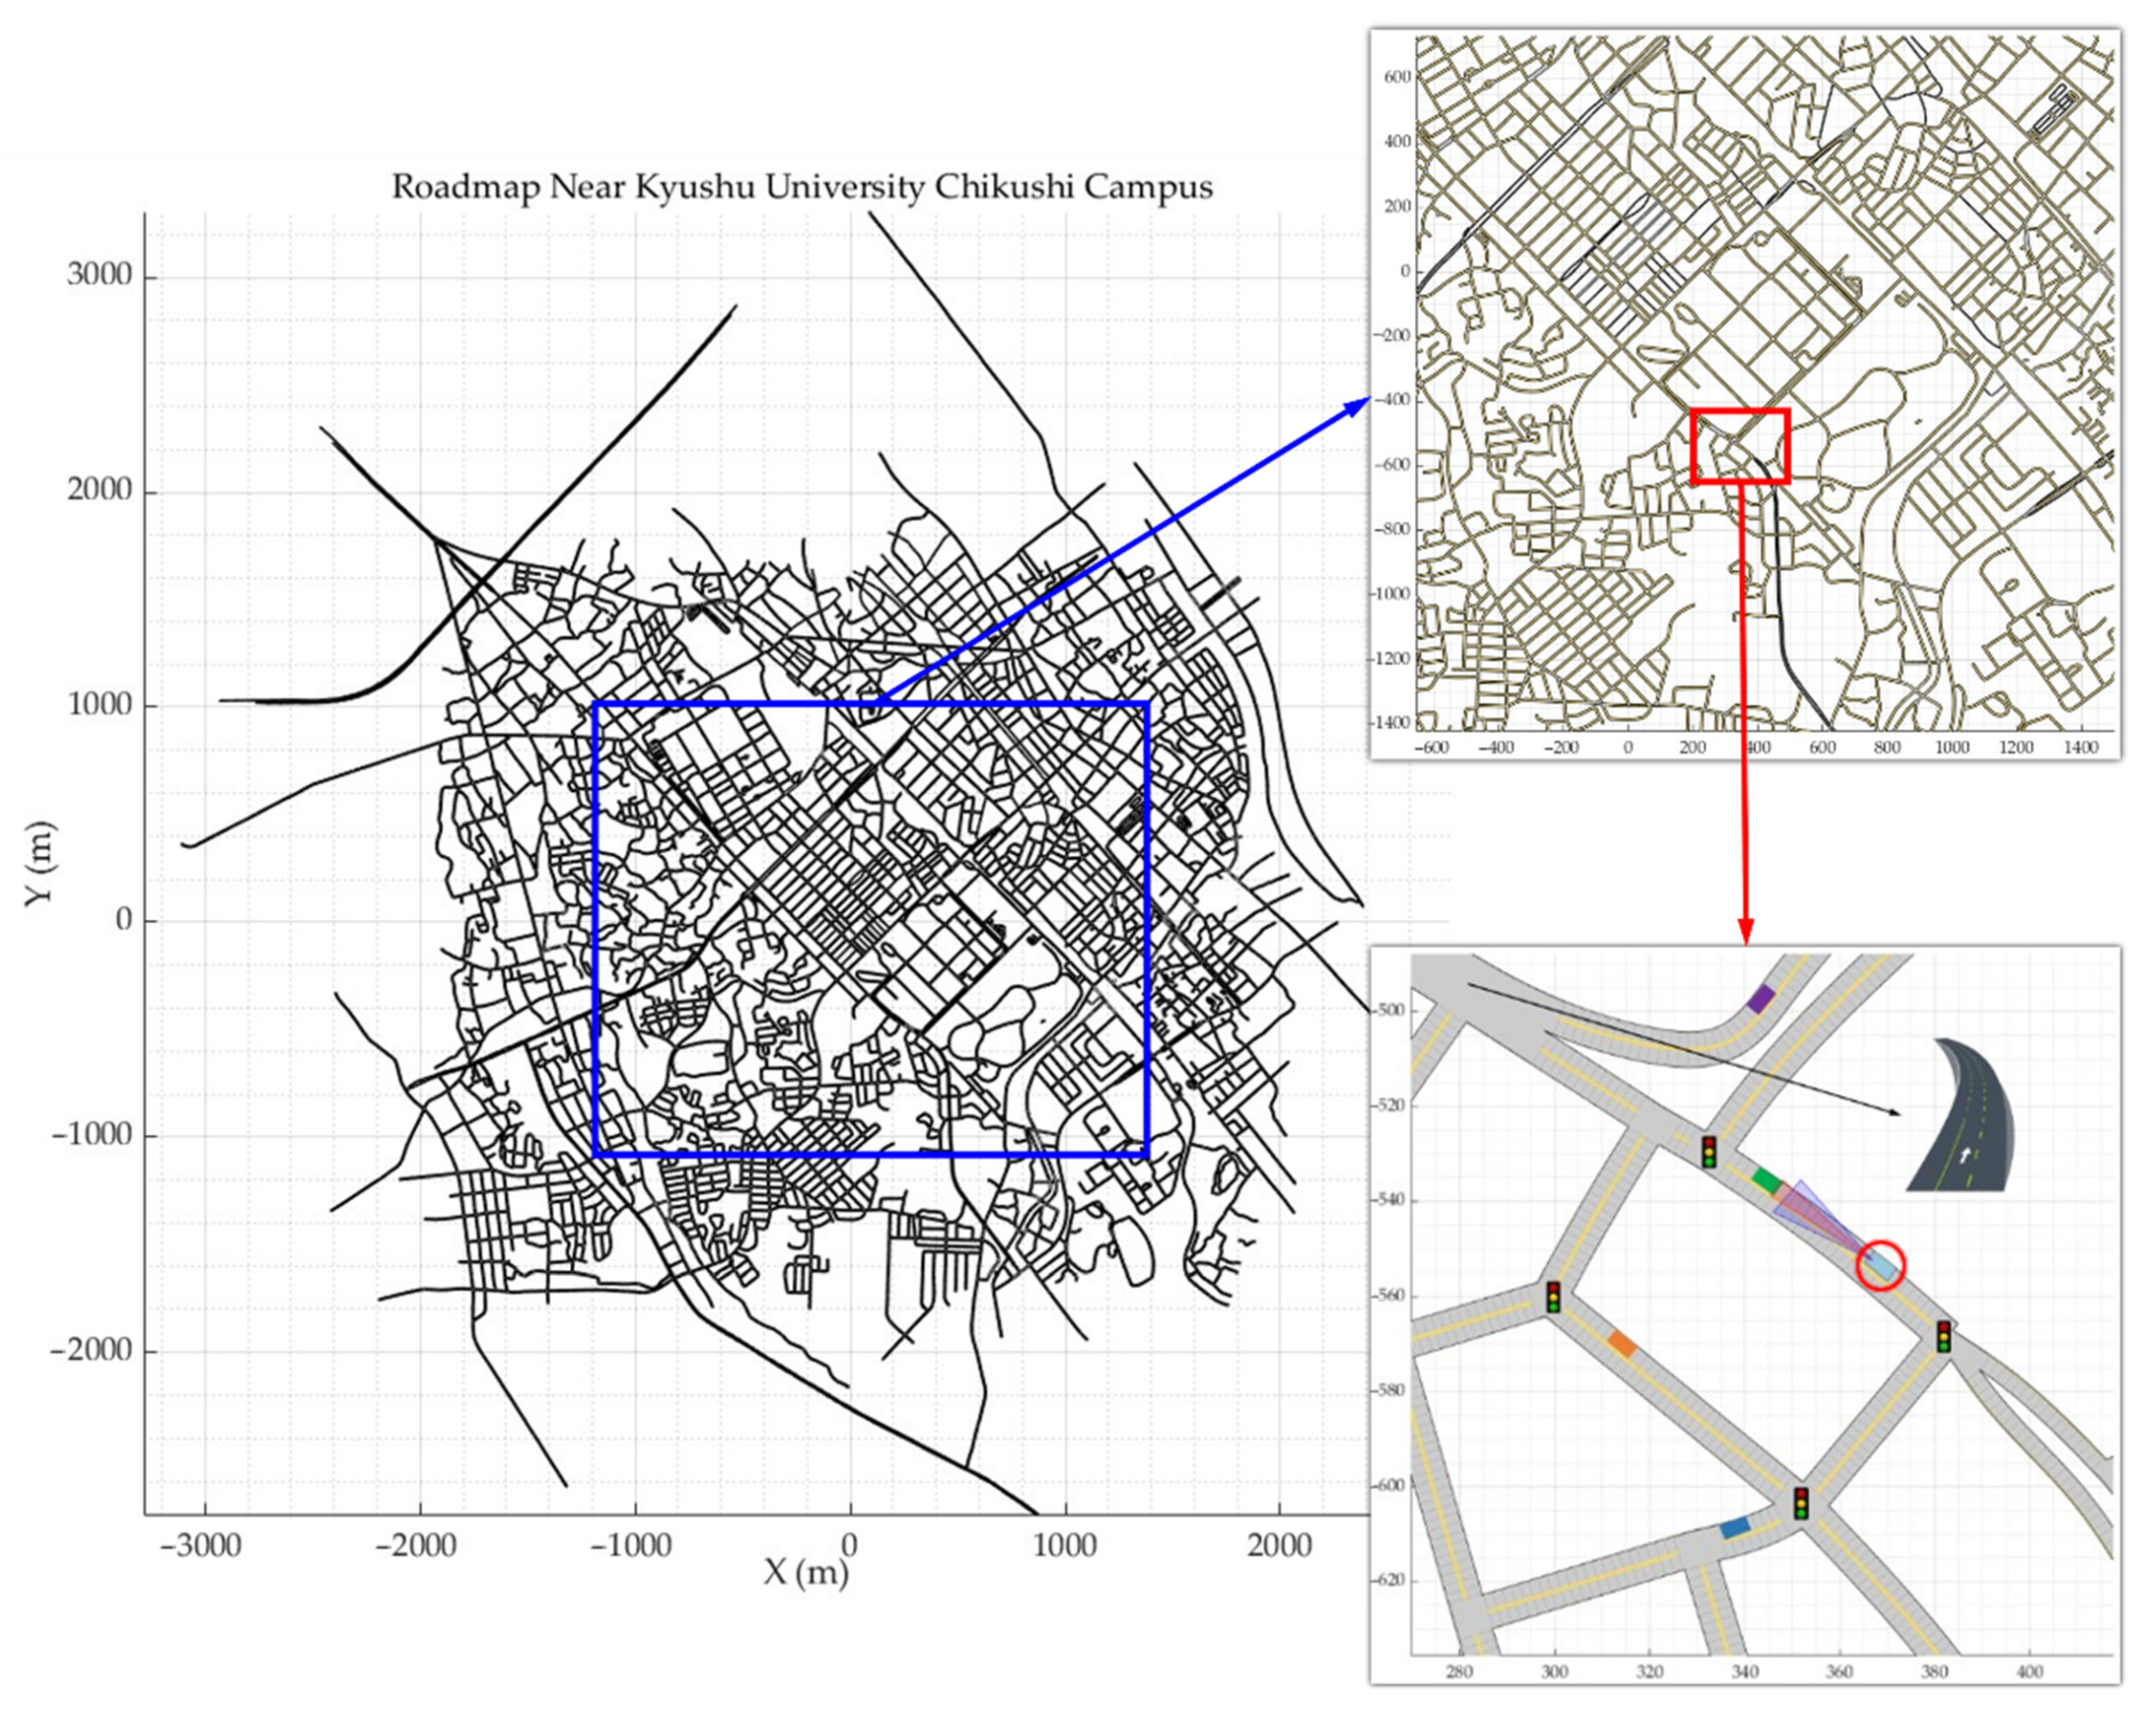The height and width of the screenshot is (1709, 2156).
Task: Click the small red rectangle in middle map
Action: click(x=1740, y=446)
